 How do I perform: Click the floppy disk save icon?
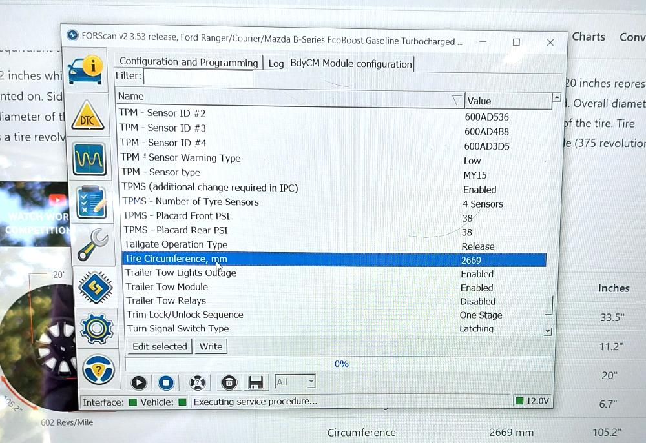(256, 383)
